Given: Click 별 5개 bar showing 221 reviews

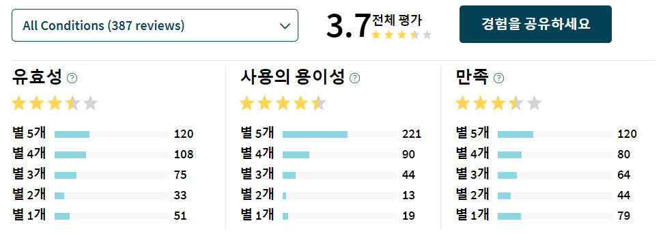Looking at the screenshot, I should 339,134.
